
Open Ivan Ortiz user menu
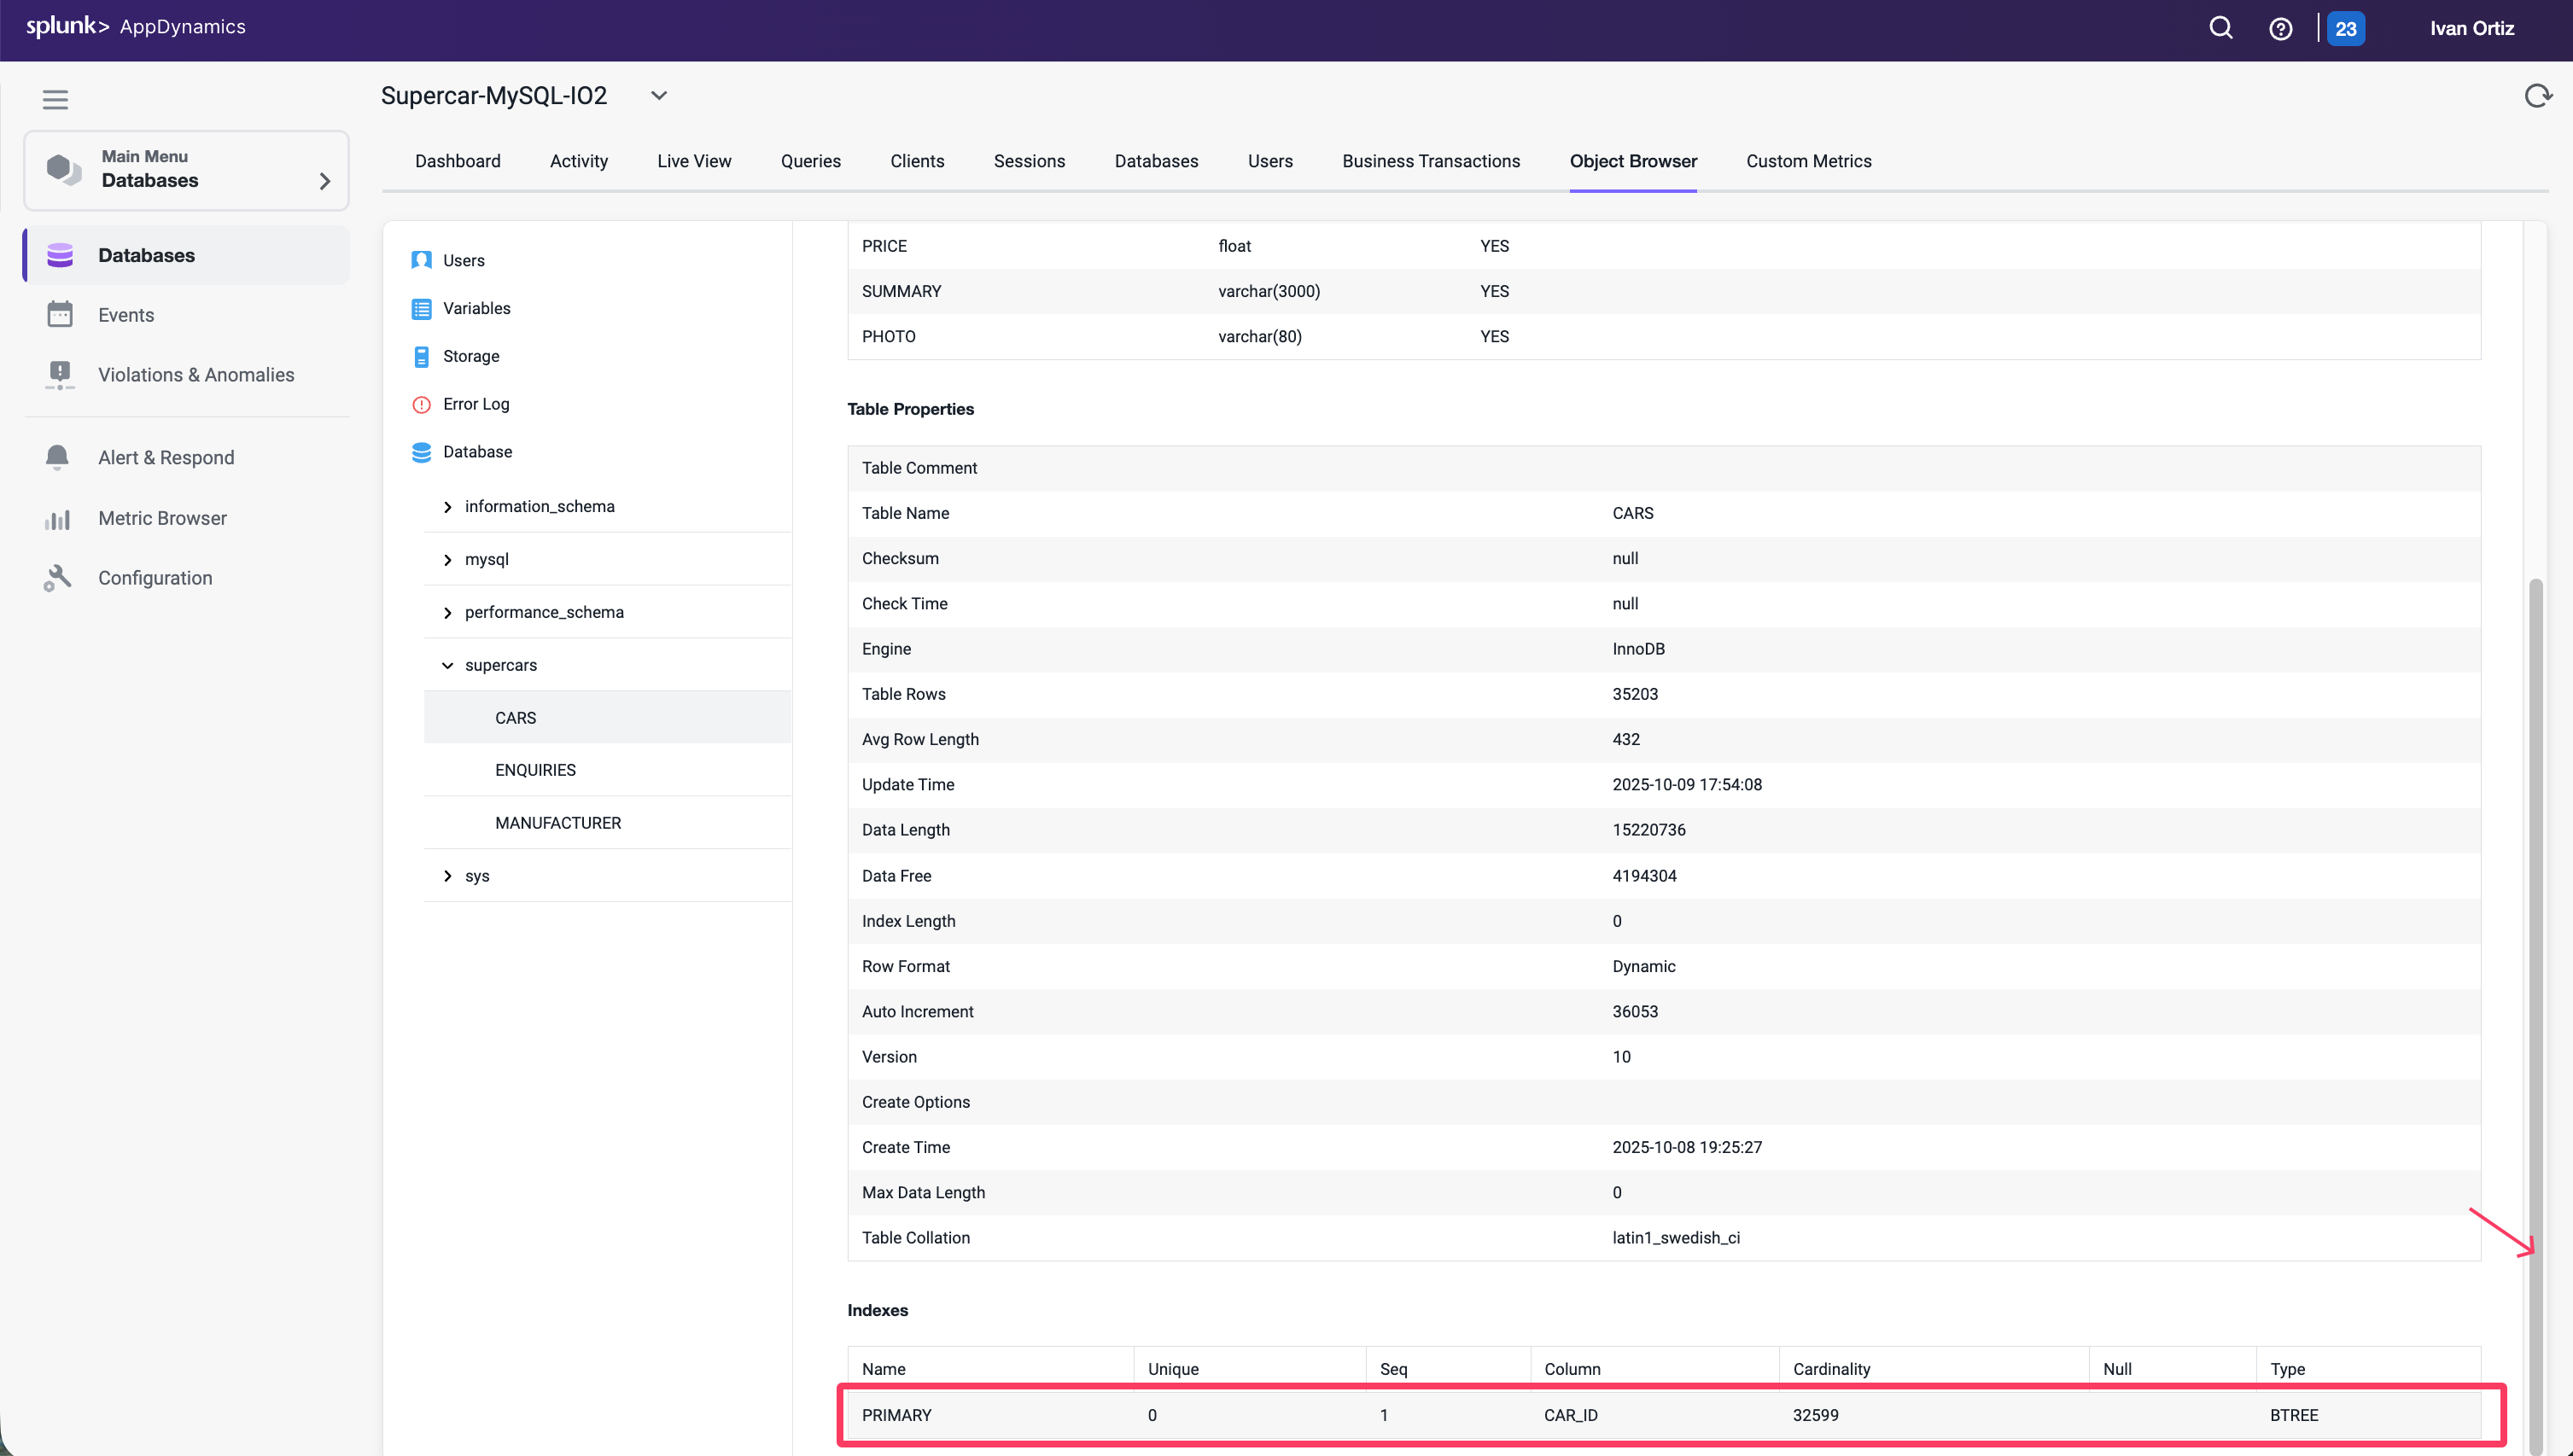tap(2471, 29)
